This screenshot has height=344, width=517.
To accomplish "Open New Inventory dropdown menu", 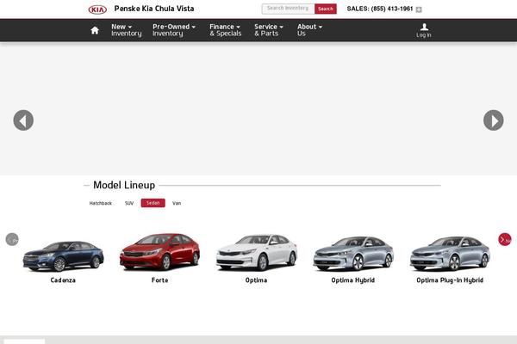I will point(127,30).
